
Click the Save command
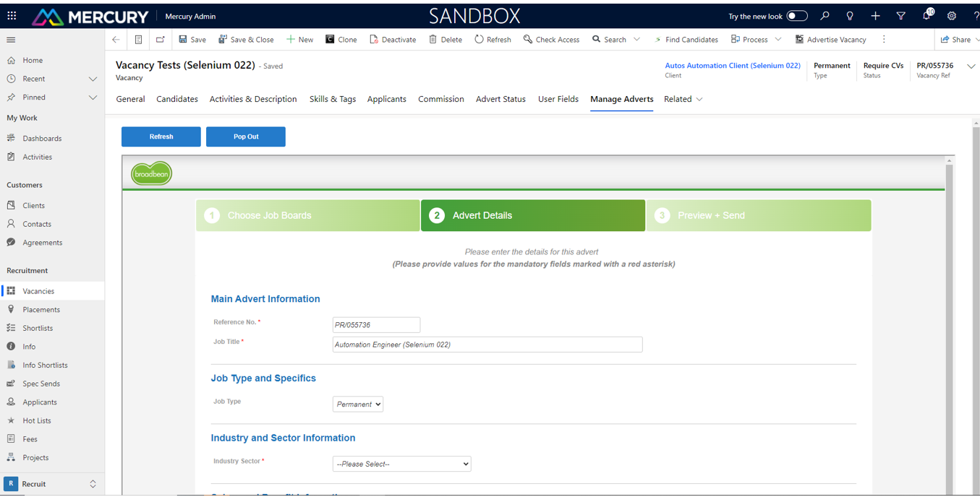[x=192, y=40]
